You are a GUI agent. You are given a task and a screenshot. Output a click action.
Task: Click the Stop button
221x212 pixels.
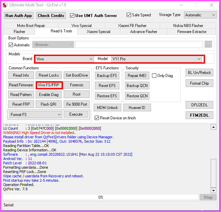pyautogui.click(x=208, y=197)
